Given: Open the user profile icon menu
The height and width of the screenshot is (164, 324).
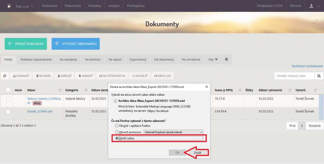Looking at the screenshot, I should click(x=315, y=6).
